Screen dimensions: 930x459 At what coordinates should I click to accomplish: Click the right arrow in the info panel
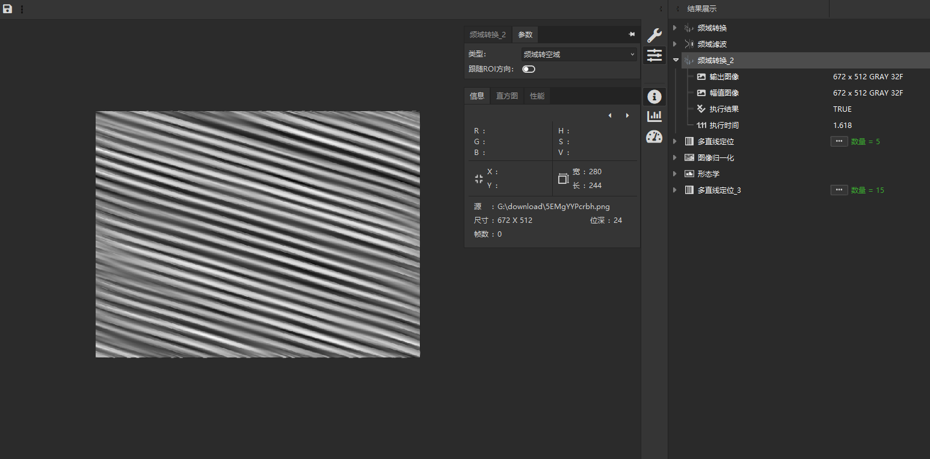click(627, 115)
